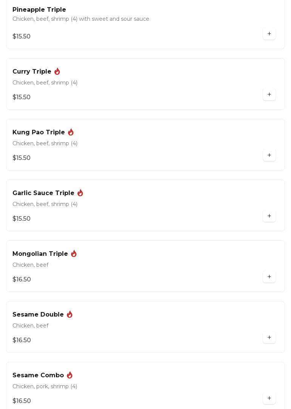Open the Sesame Combo item title
The width and height of the screenshot is (291, 409).
[38, 375]
